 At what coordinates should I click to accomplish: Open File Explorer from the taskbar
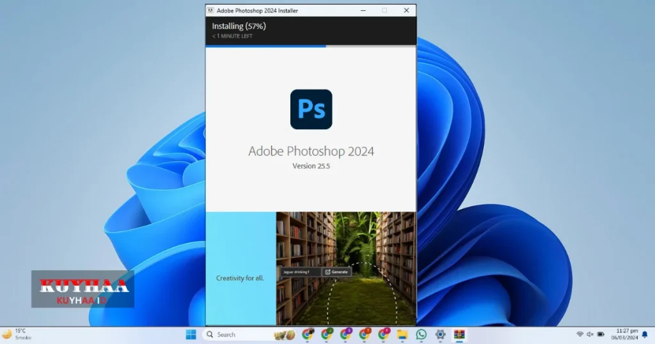coord(402,334)
